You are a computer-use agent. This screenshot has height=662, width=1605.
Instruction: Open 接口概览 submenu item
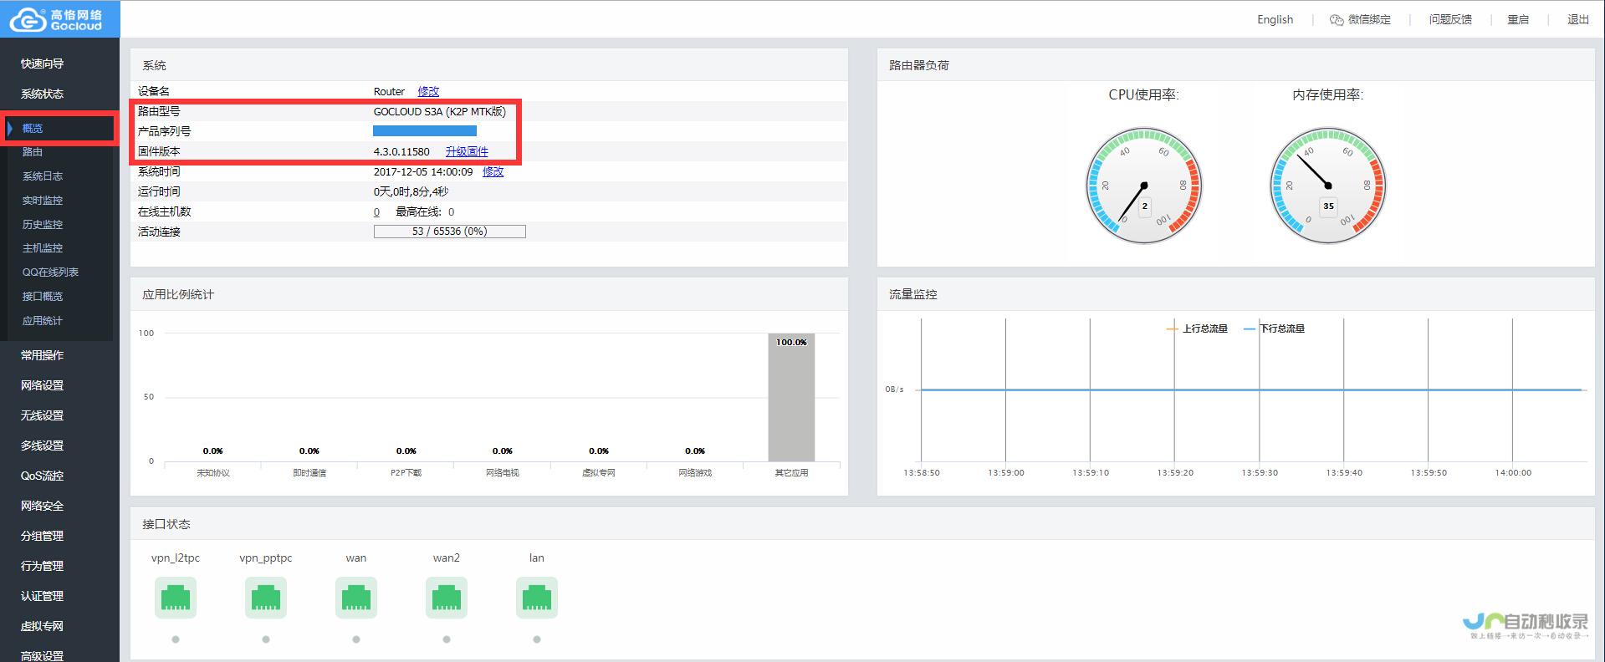(43, 297)
